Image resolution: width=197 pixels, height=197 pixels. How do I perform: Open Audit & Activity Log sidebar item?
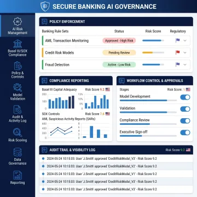point(18,113)
